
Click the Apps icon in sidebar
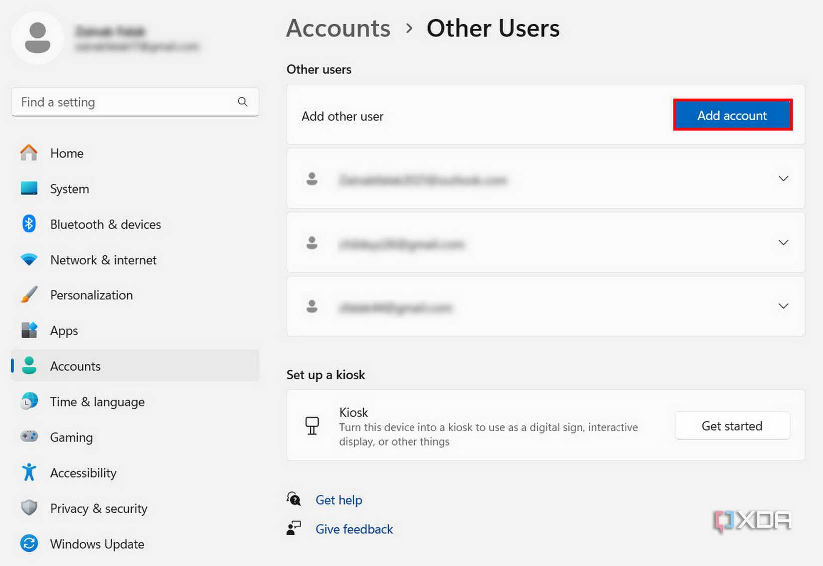click(x=29, y=330)
